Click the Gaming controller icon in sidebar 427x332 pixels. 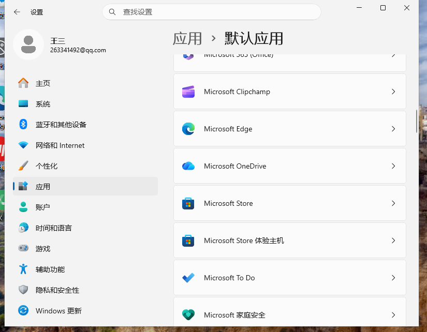pyautogui.click(x=23, y=248)
